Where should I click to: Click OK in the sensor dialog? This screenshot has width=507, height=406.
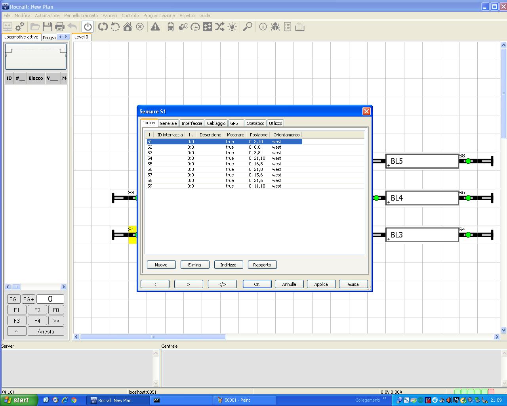[x=257, y=284]
